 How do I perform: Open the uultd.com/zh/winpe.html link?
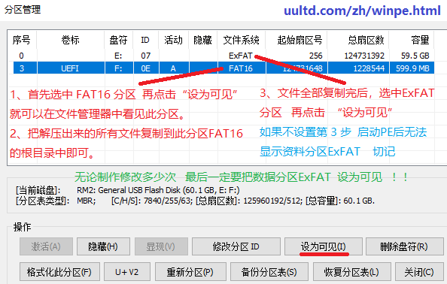(362, 11)
